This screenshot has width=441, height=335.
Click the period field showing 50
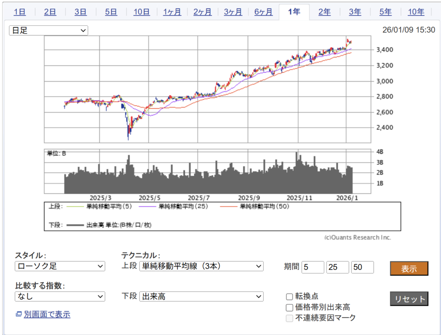click(x=362, y=267)
